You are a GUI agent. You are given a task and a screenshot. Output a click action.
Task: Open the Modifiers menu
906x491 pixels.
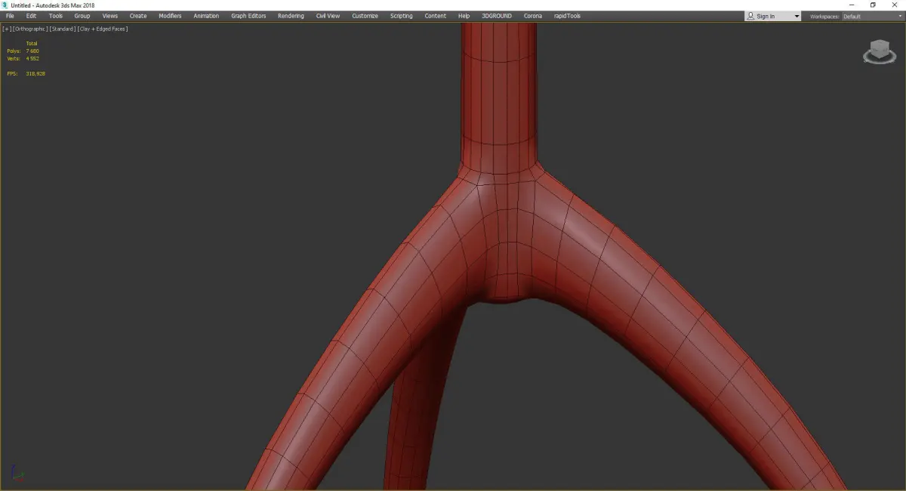point(170,16)
